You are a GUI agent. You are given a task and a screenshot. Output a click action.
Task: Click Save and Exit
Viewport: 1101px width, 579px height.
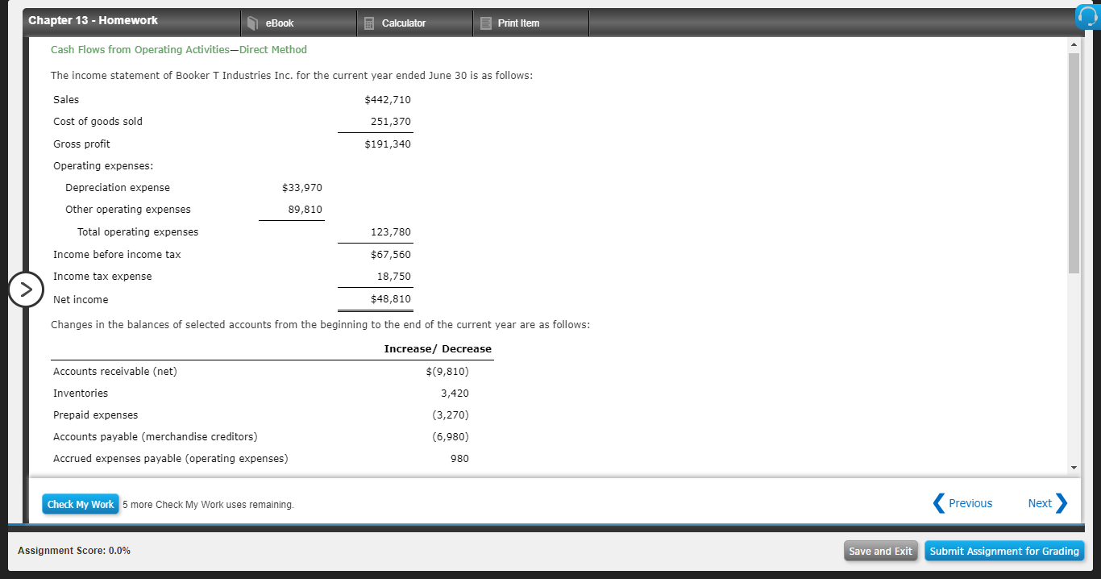880,551
